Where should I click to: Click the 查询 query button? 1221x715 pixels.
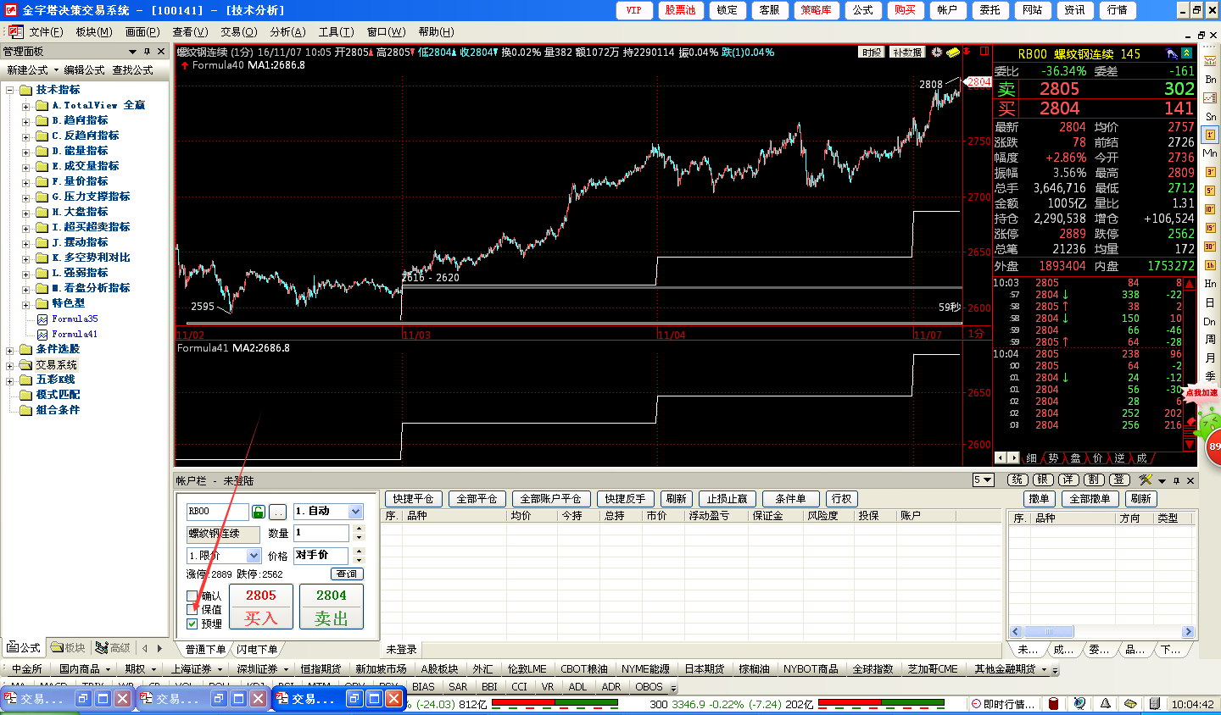[347, 574]
